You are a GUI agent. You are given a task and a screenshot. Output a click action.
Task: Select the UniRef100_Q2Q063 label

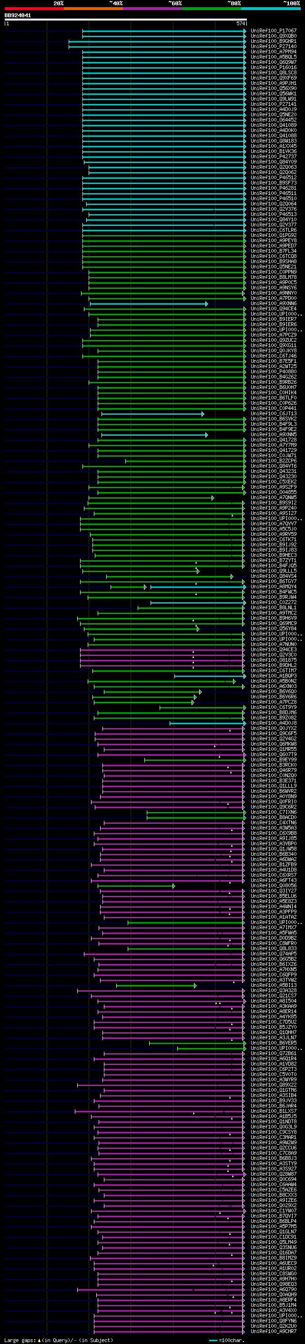(x=274, y=167)
